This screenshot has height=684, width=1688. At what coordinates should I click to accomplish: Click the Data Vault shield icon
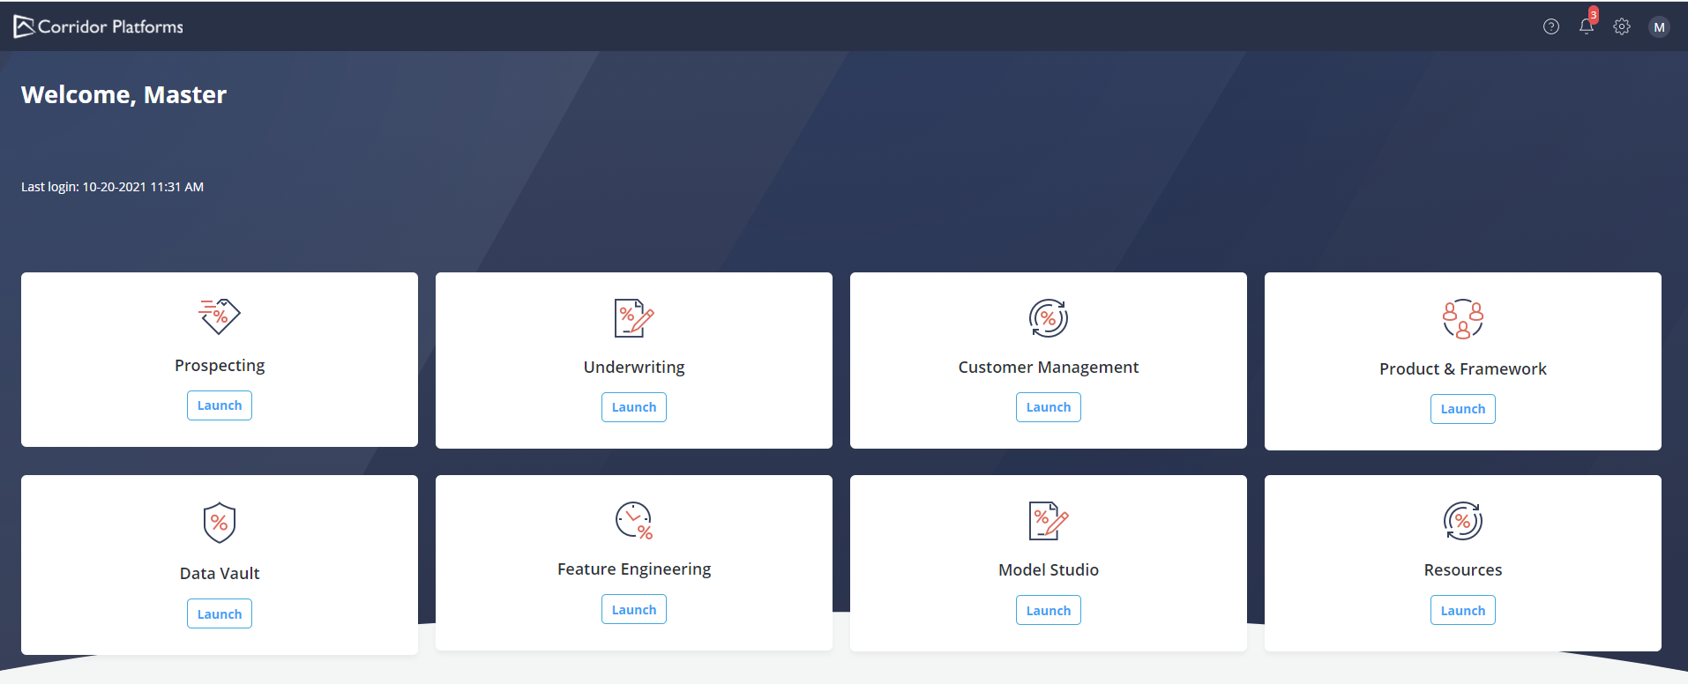coord(220,523)
